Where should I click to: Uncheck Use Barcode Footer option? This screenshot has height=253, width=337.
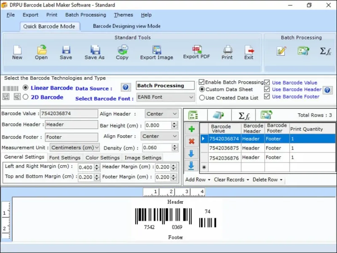tap(267, 97)
